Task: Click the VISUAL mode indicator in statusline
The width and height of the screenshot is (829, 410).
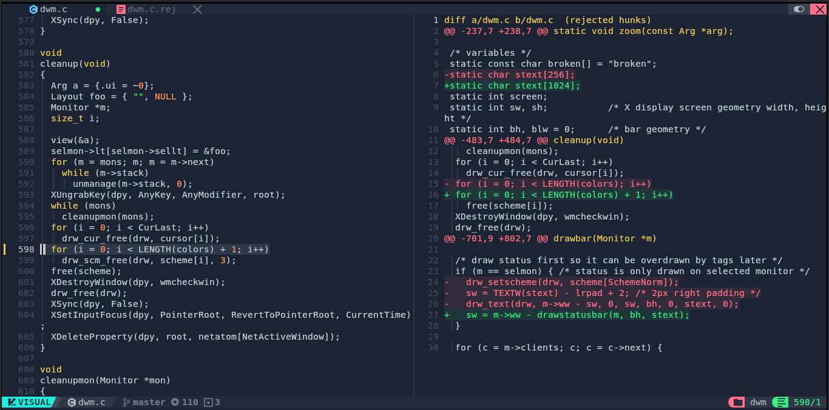Action: [x=29, y=402]
